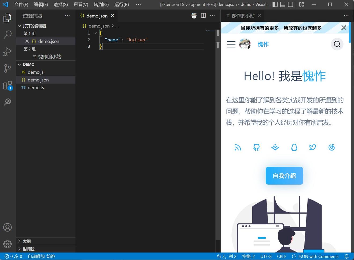354x260 pixels.
Task: Click the GitHub icon on the webpage
Action: 256,147
